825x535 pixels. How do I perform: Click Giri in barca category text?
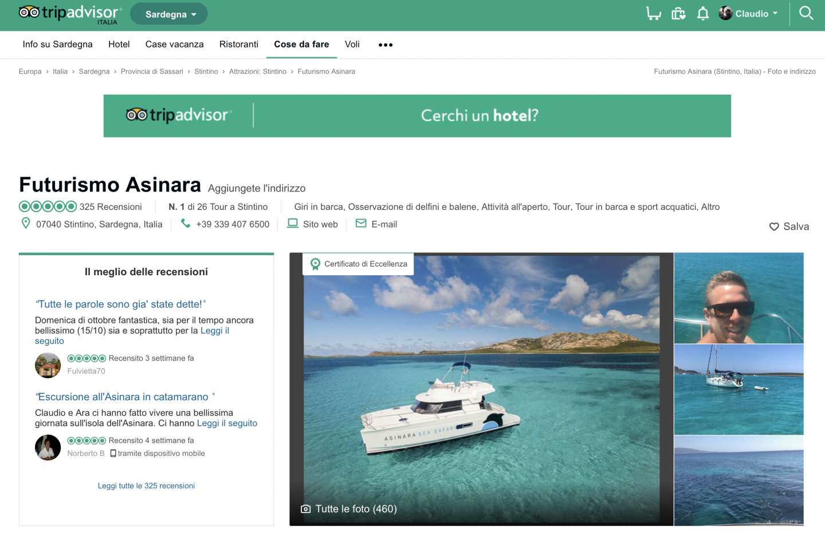pyautogui.click(x=319, y=206)
